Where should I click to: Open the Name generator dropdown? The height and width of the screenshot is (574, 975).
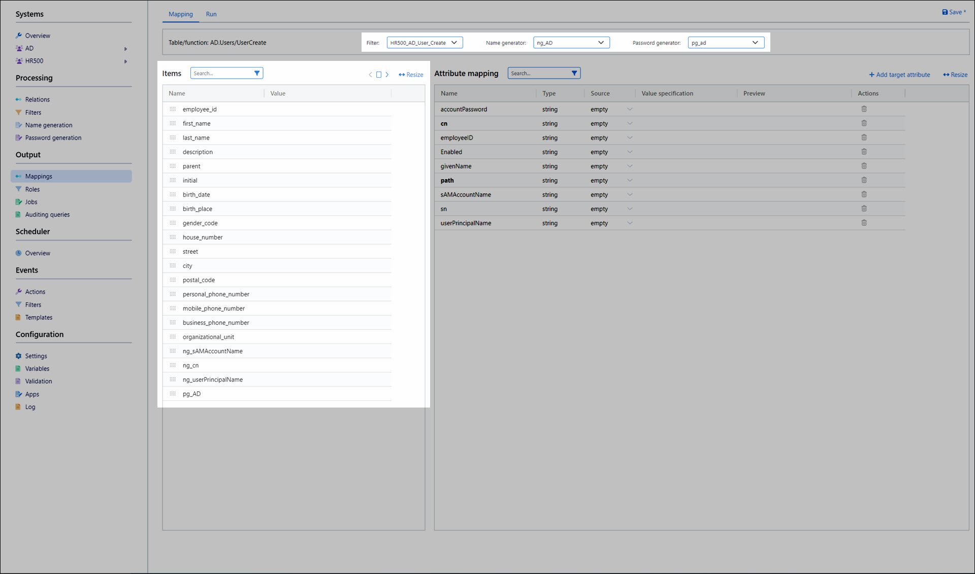coord(571,43)
